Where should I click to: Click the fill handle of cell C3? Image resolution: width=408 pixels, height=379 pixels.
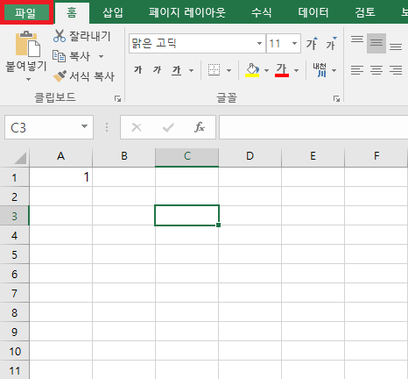click(x=218, y=225)
